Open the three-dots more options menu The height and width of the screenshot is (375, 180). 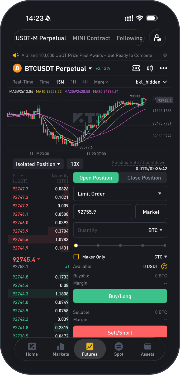pyautogui.click(x=163, y=68)
